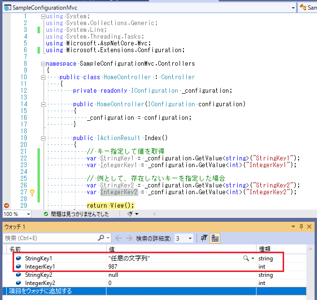Click the StringKey2 variable icon in Watch
The image size is (317, 300).
click(x=18, y=275)
